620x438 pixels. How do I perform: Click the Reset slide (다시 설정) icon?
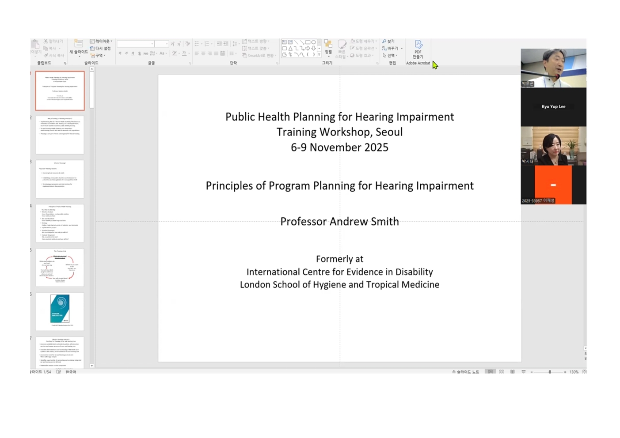92,49
